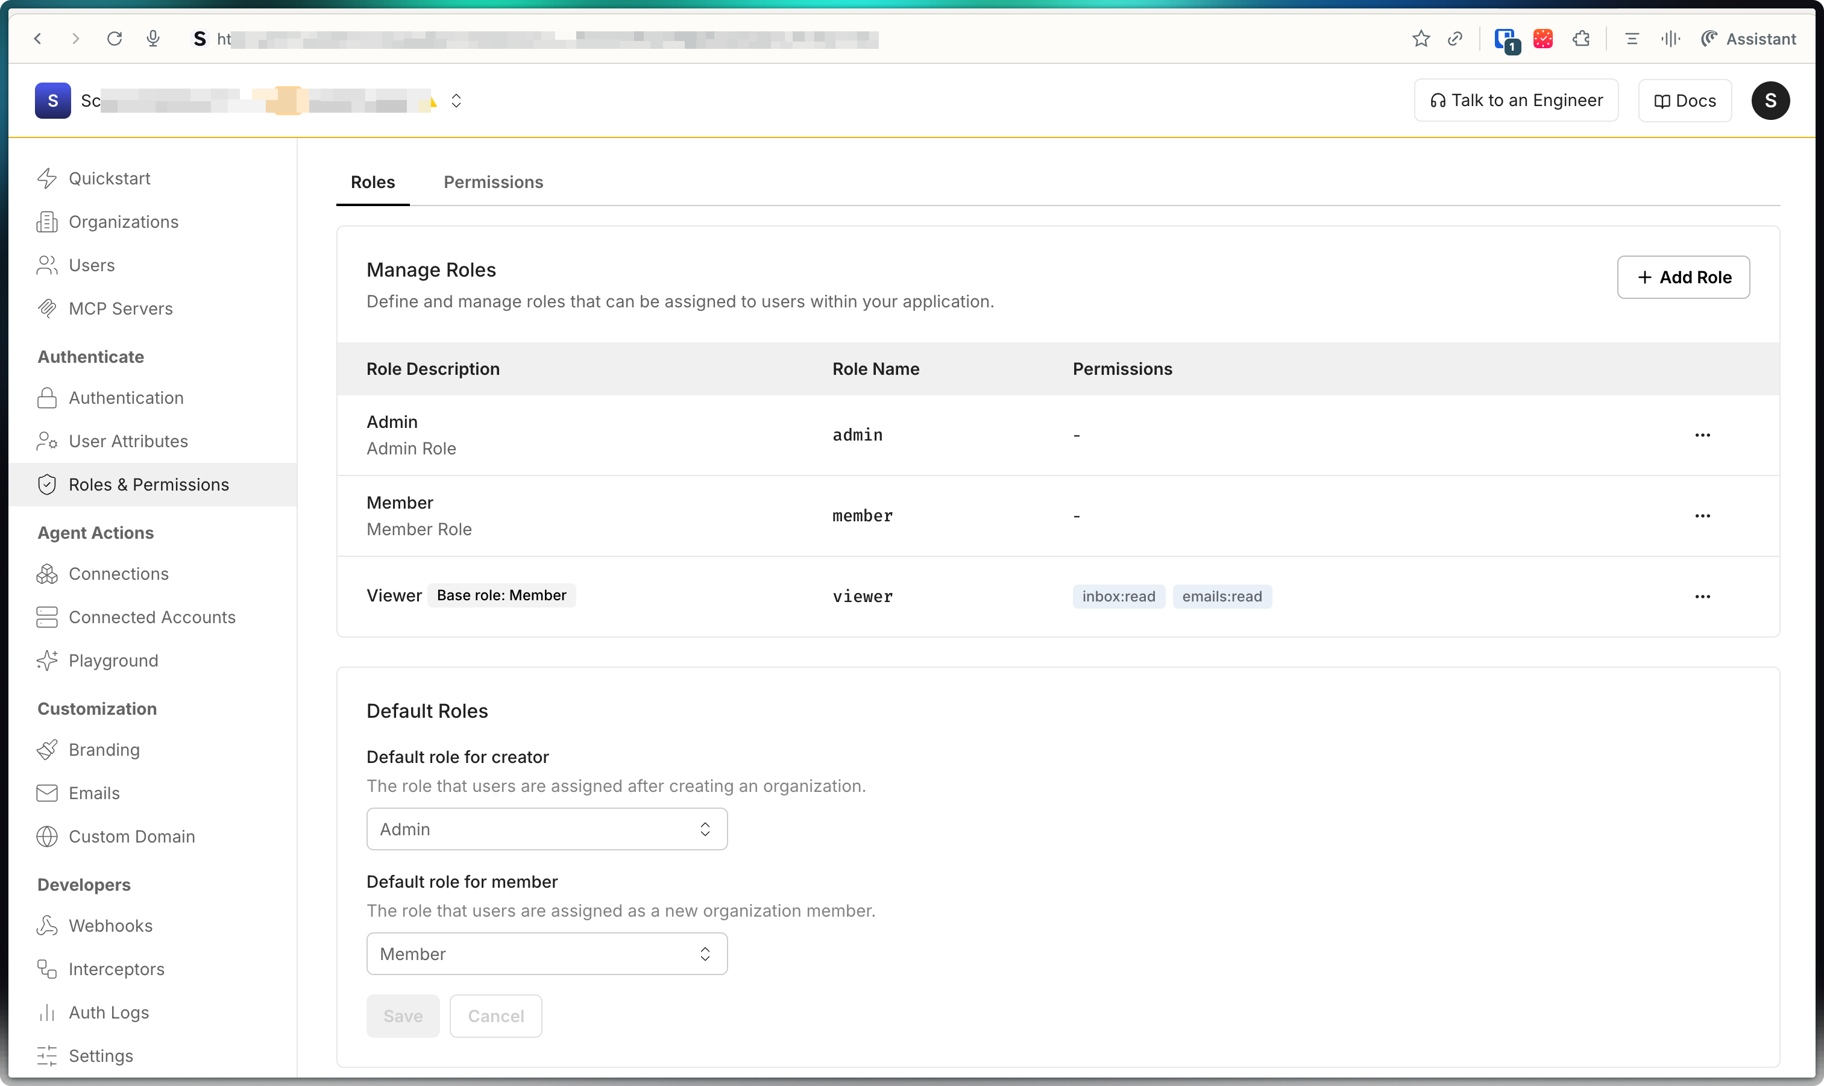This screenshot has width=1824, height=1086.
Task: Open actions menu for Viewer role
Action: [x=1702, y=597]
